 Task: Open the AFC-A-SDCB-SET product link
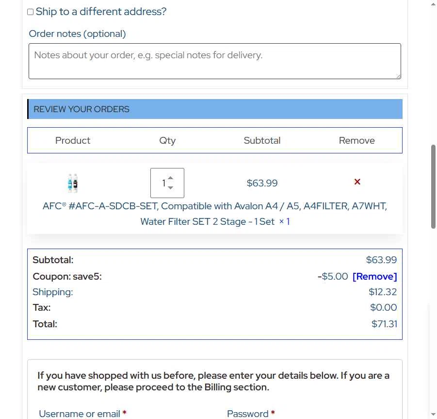click(214, 214)
